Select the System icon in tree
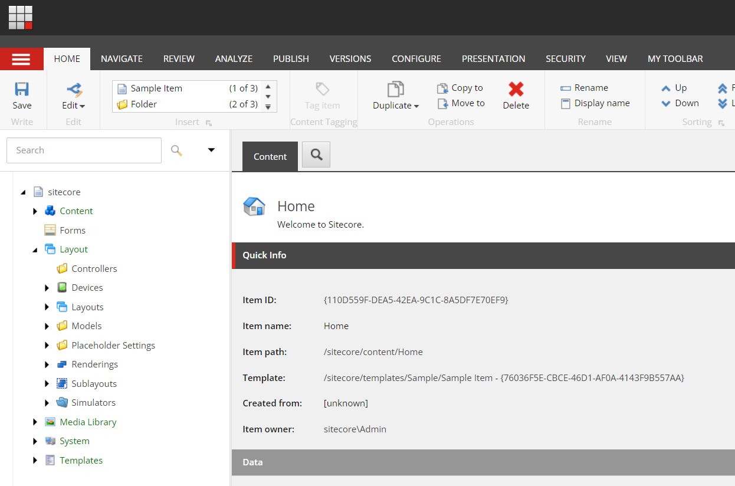Screen dimensions: 735x486 [50, 441]
